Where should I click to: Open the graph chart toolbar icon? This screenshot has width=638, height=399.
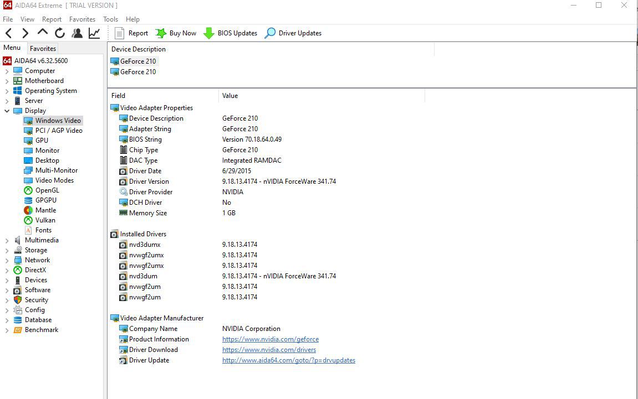click(x=94, y=33)
